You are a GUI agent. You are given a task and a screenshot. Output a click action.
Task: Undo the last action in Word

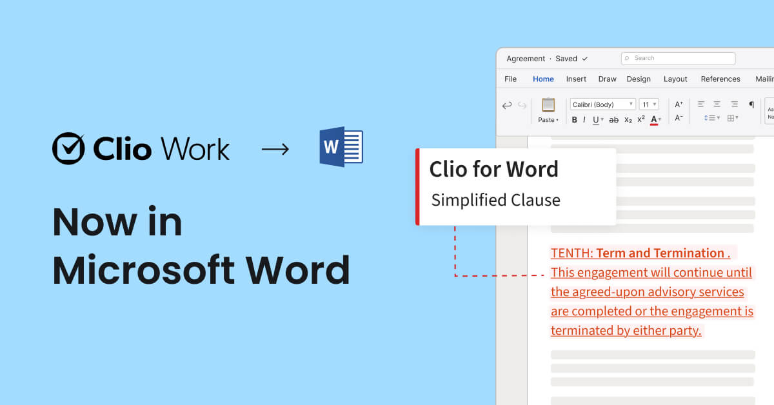coord(507,105)
